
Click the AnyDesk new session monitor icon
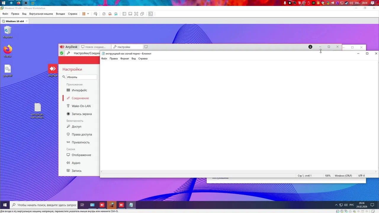(x=146, y=47)
